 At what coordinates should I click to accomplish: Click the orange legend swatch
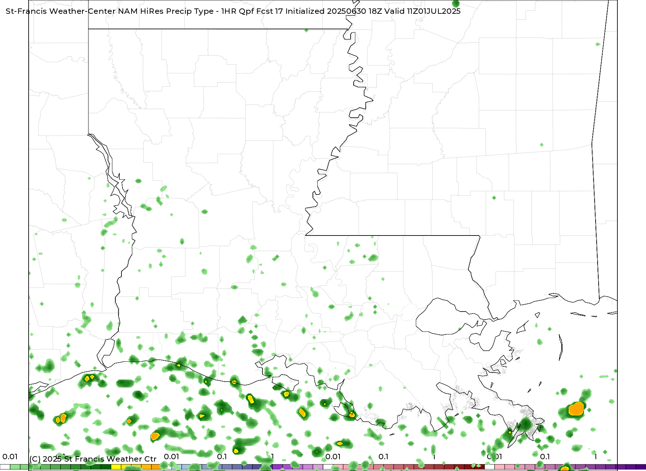click(x=156, y=467)
